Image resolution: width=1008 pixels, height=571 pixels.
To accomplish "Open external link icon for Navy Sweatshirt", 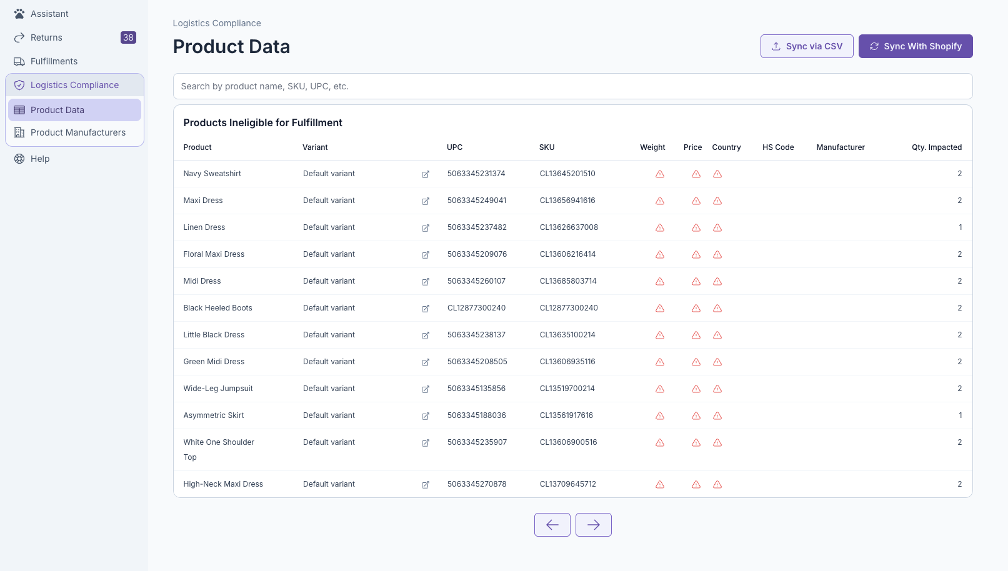I will [x=426, y=174].
